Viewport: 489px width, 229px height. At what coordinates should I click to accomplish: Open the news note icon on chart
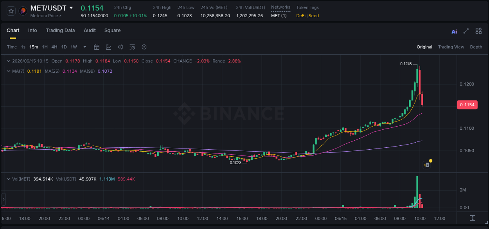427,165
